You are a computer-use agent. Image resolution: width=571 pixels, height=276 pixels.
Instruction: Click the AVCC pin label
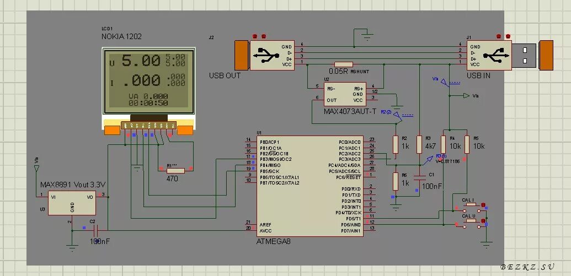pos(265,230)
